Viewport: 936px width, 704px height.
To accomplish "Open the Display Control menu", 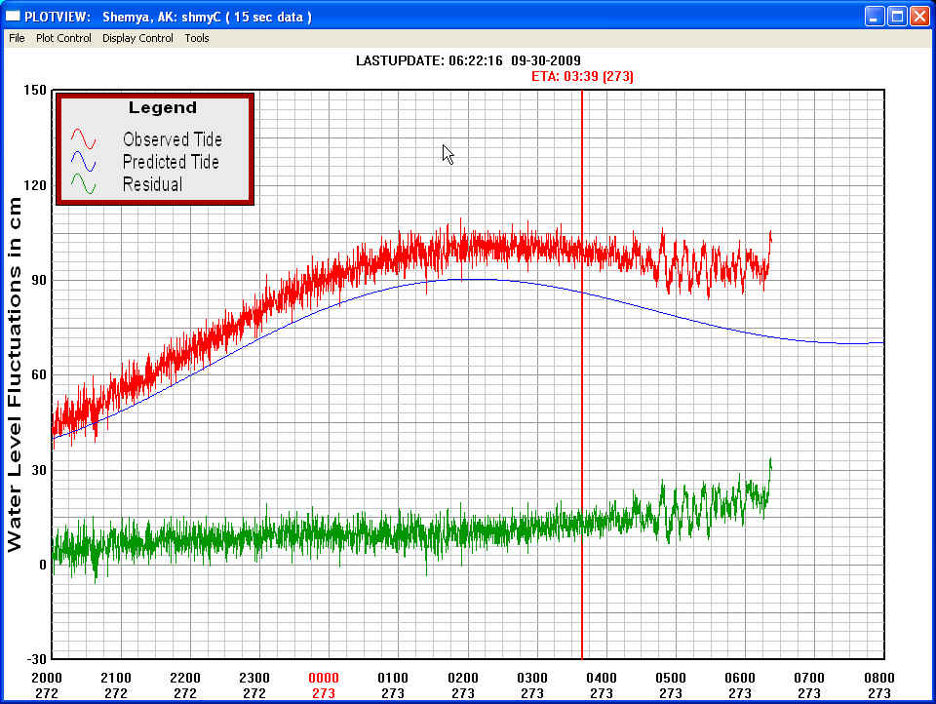I will (137, 38).
